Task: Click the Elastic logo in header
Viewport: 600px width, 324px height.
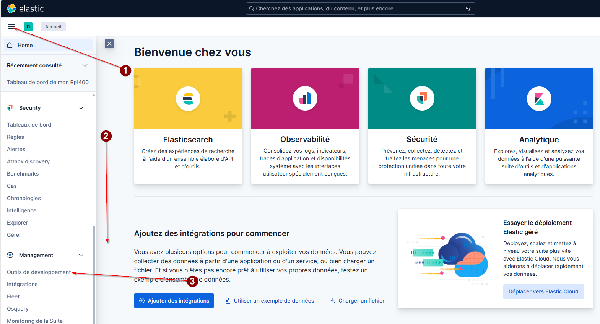Action: click(25, 8)
